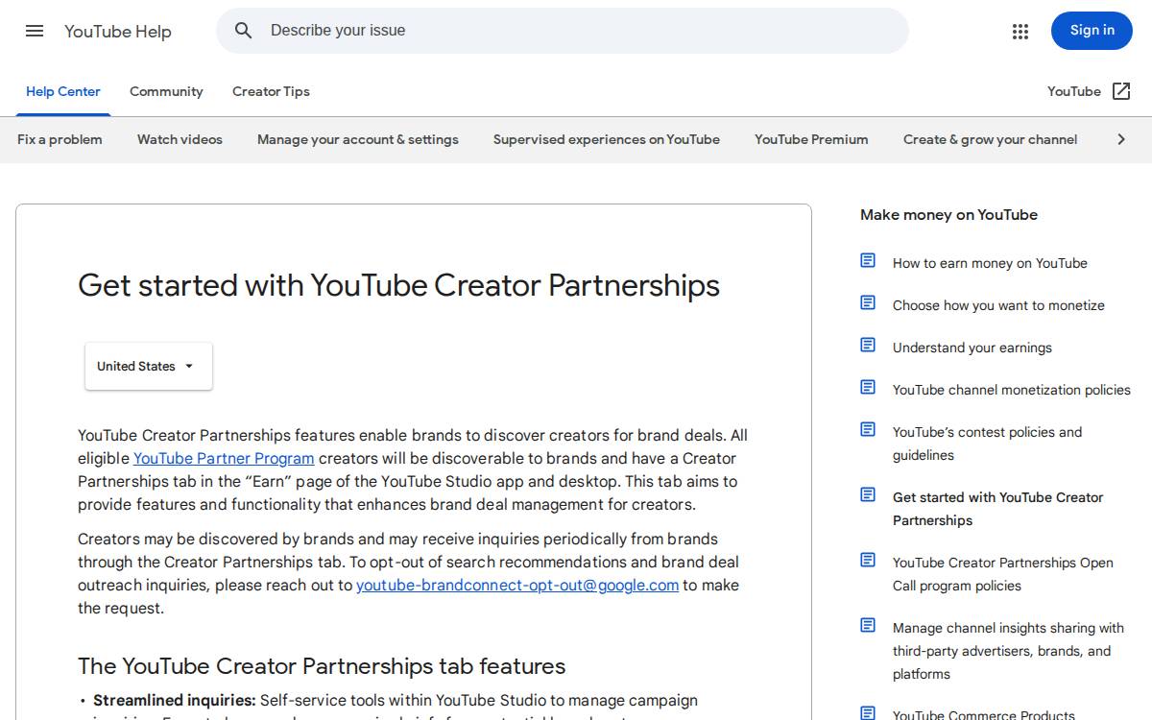1152x720 pixels.
Task: Open the YouTube link in header
Action: 1074,91
